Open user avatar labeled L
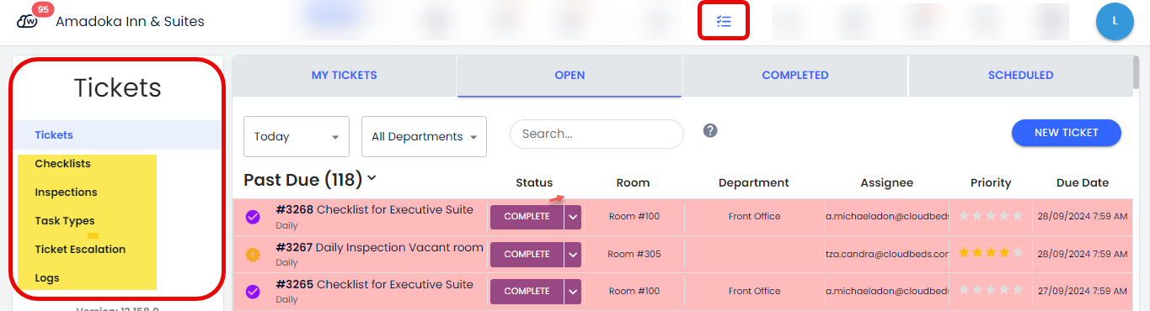This screenshot has width=1150, height=311. [x=1115, y=22]
